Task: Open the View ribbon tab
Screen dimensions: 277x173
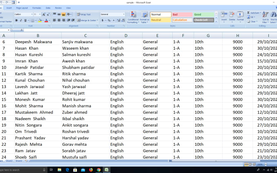Action: 68,8
